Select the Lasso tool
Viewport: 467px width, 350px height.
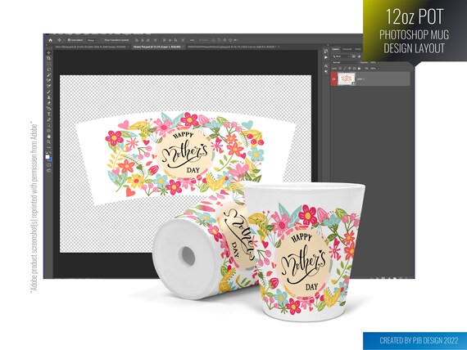[x=48, y=70]
